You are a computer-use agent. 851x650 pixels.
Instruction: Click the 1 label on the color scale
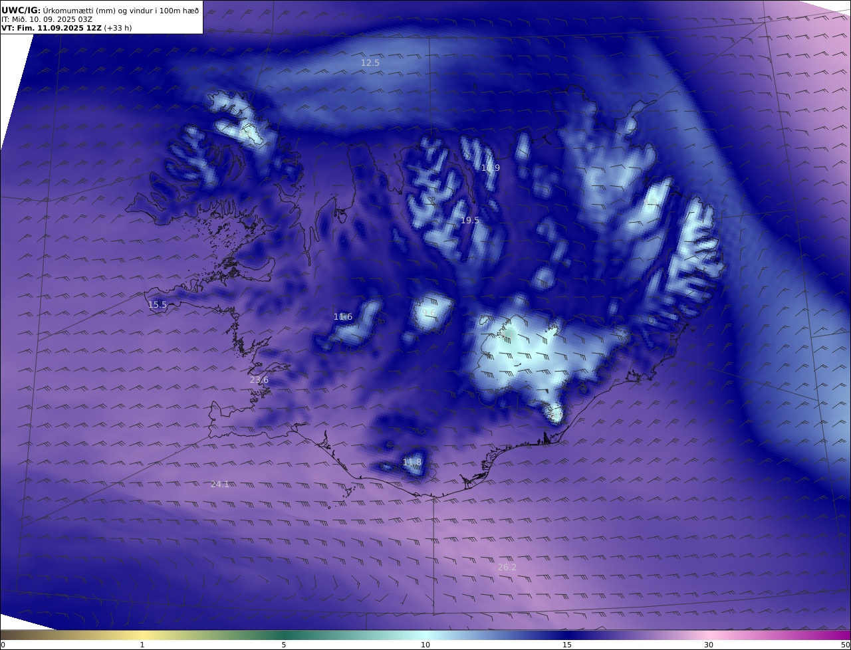point(142,645)
